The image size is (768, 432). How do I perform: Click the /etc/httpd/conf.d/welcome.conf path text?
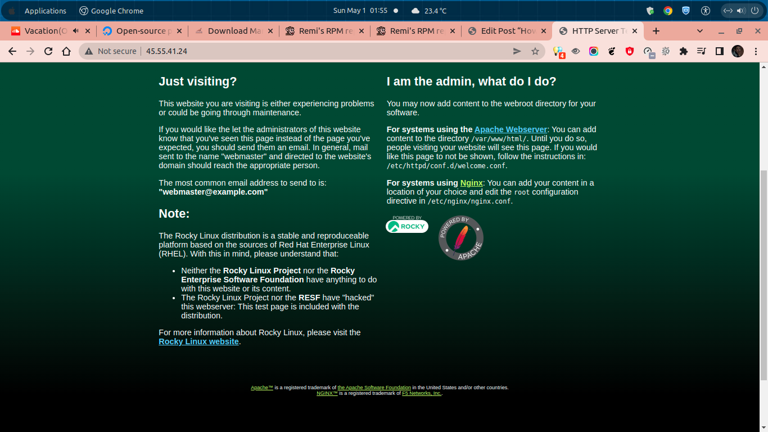click(447, 166)
